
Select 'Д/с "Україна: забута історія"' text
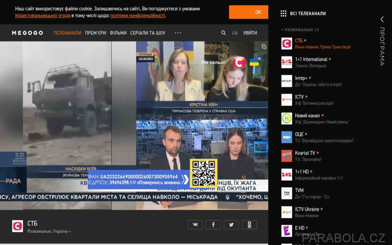pyautogui.click(x=318, y=85)
